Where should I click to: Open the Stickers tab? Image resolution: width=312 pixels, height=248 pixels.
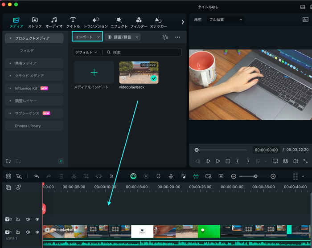pos(158,22)
